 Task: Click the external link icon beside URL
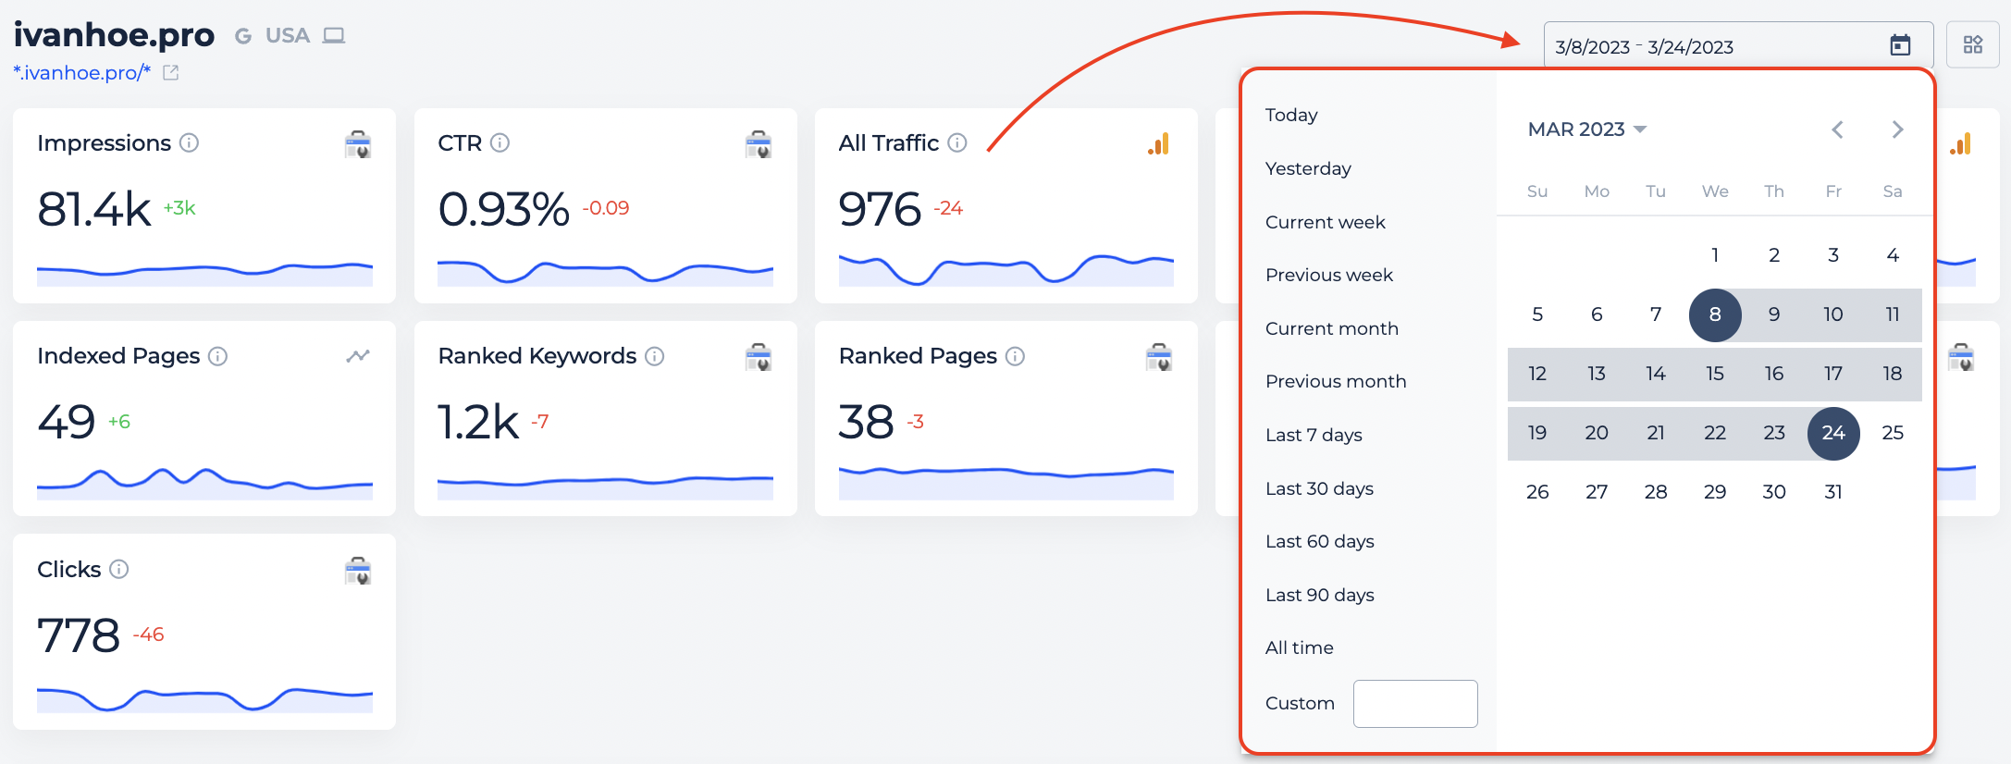(170, 72)
